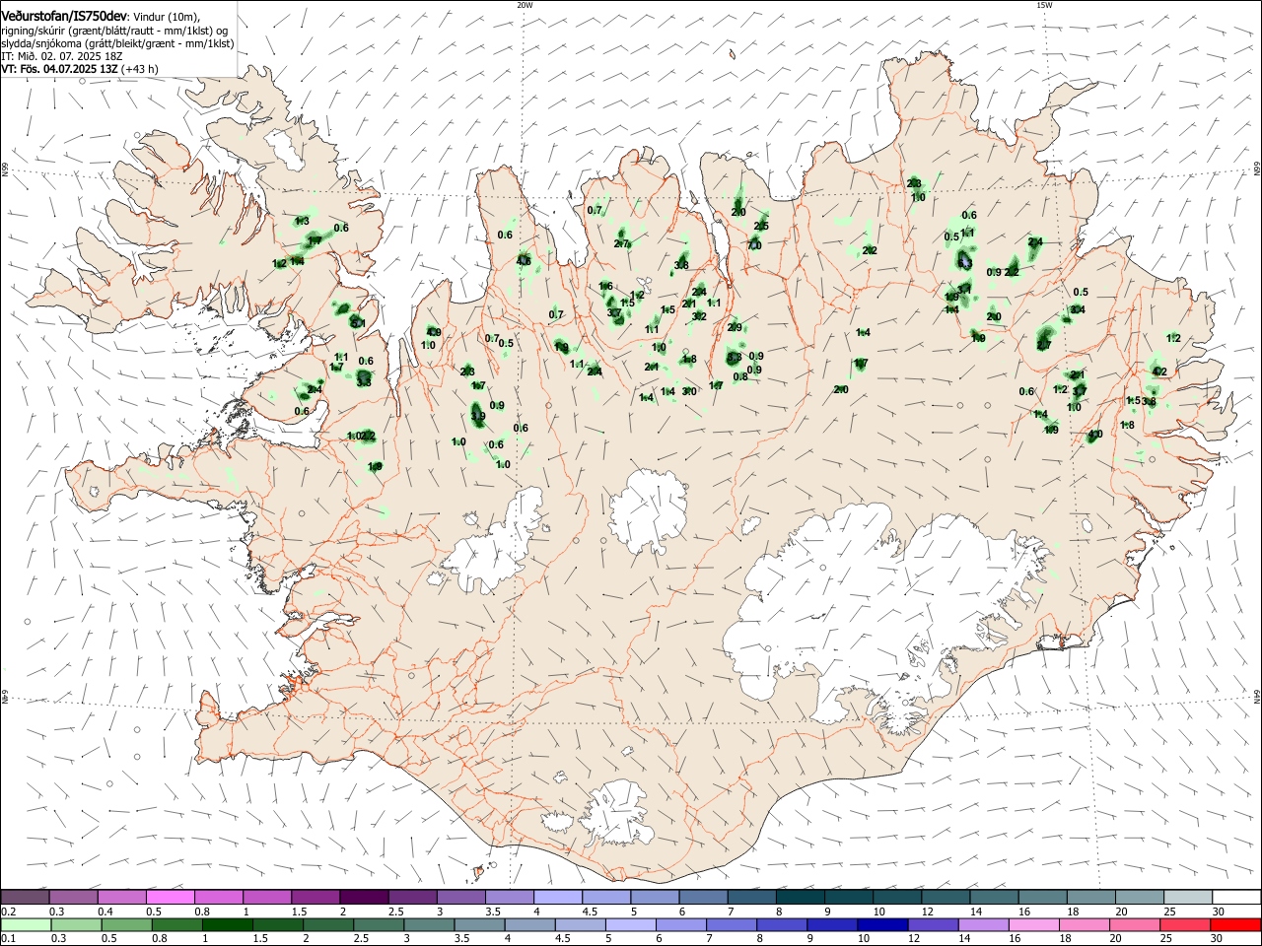Click the '(+43 h)' forecast offset text
The width and height of the screenshot is (1262, 946).
(141, 69)
